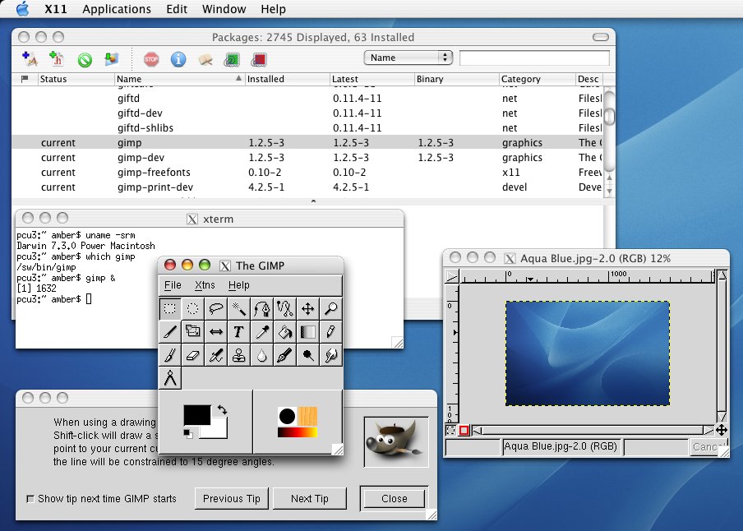This screenshot has height=531, width=743.
Task: Sort by the Latest column header
Action: point(372,79)
